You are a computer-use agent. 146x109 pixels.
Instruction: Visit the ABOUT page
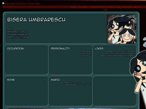(x=137, y=7)
